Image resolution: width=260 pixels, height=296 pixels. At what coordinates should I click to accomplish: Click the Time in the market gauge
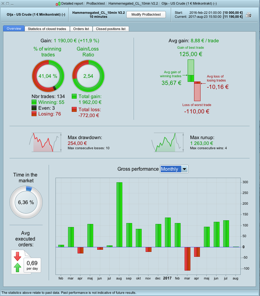(26, 202)
